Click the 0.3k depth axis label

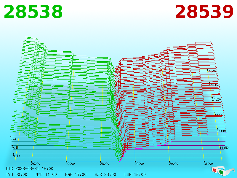coord(14,139)
